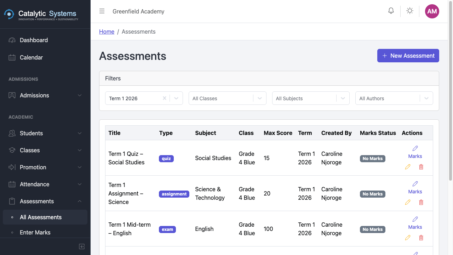
Task: Delete the Term 1 Quiz – Social Studies
Action: [421, 167]
